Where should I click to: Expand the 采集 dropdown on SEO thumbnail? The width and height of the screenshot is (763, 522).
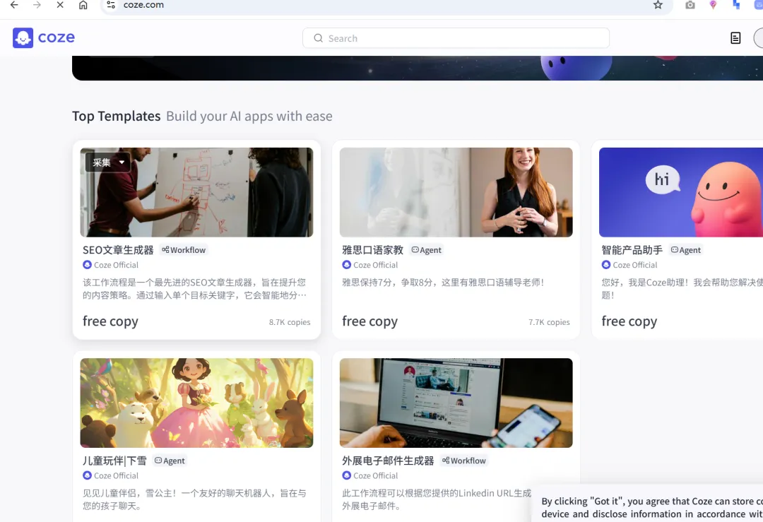coord(108,162)
